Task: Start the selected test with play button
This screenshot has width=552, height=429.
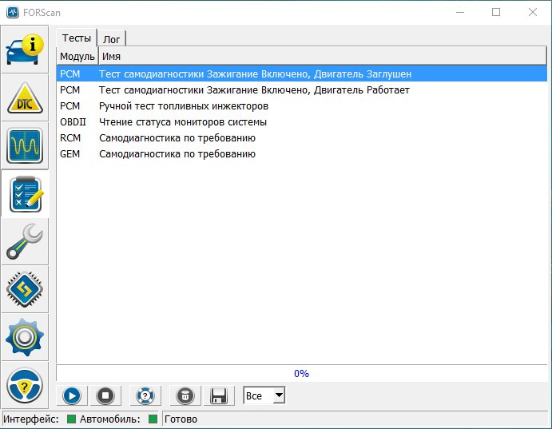Action: [72, 395]
